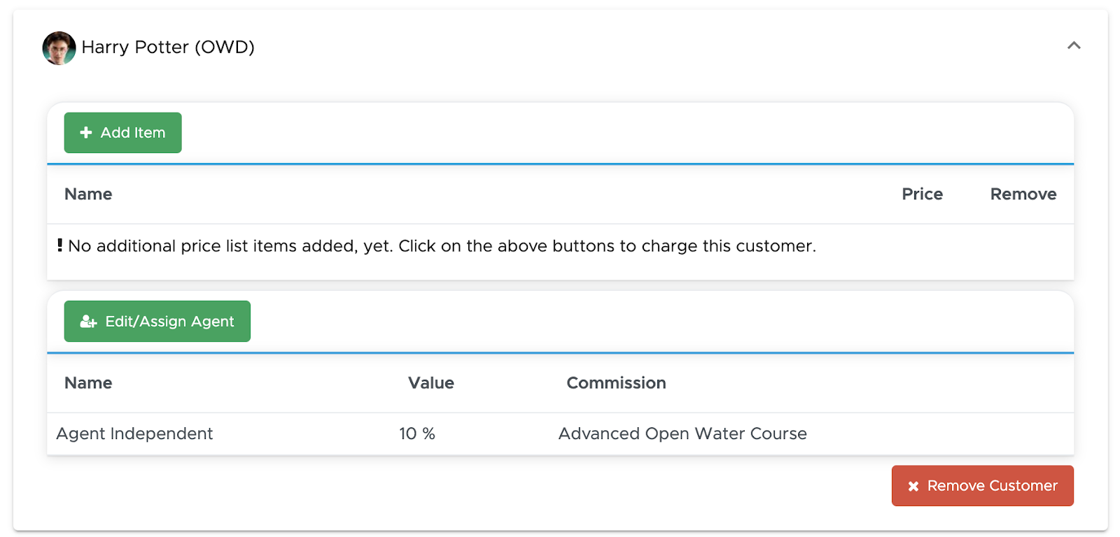Click the Harry Potter (OWD) name heading

click(x=168, y=47)
